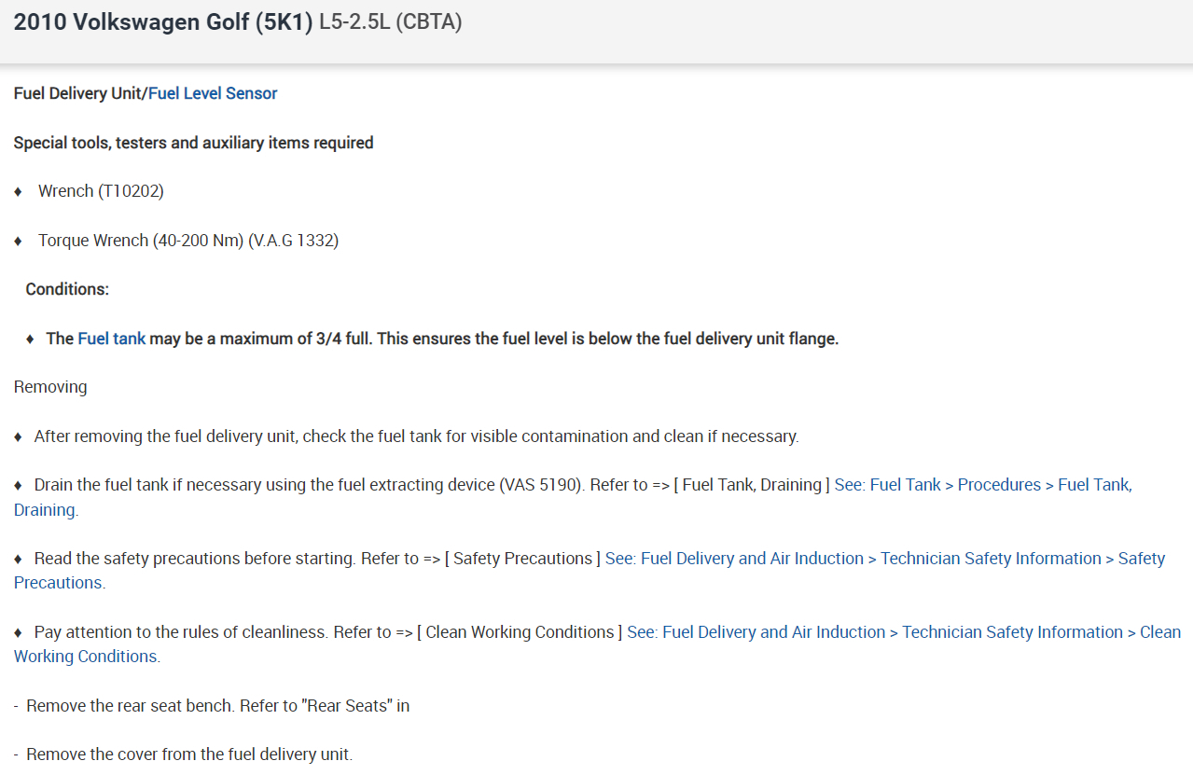Click the Torque Wrench (V.A.G 1332) item
The image size is (1193, 775).
click(187, 241)
